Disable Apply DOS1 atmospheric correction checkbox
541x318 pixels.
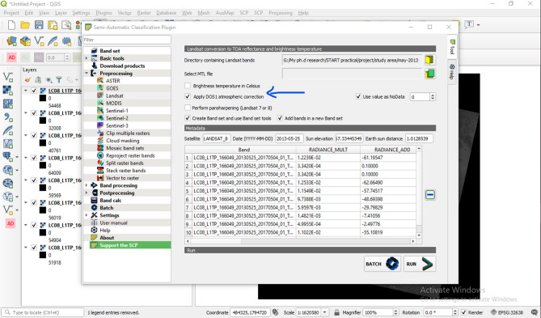[188, 96]
